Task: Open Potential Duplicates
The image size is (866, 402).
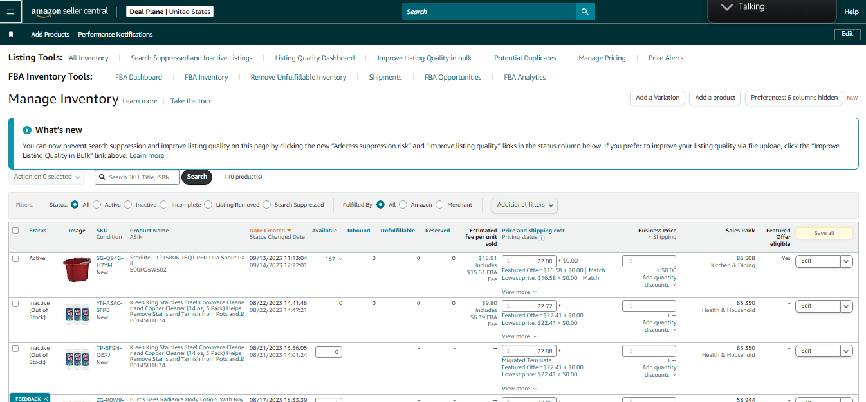Action: (525, 58)
